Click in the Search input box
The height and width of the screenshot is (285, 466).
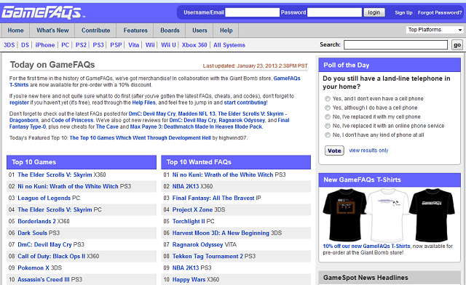[x=395, y=45]
